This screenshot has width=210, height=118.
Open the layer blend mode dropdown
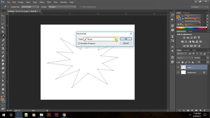pos(185,58)
